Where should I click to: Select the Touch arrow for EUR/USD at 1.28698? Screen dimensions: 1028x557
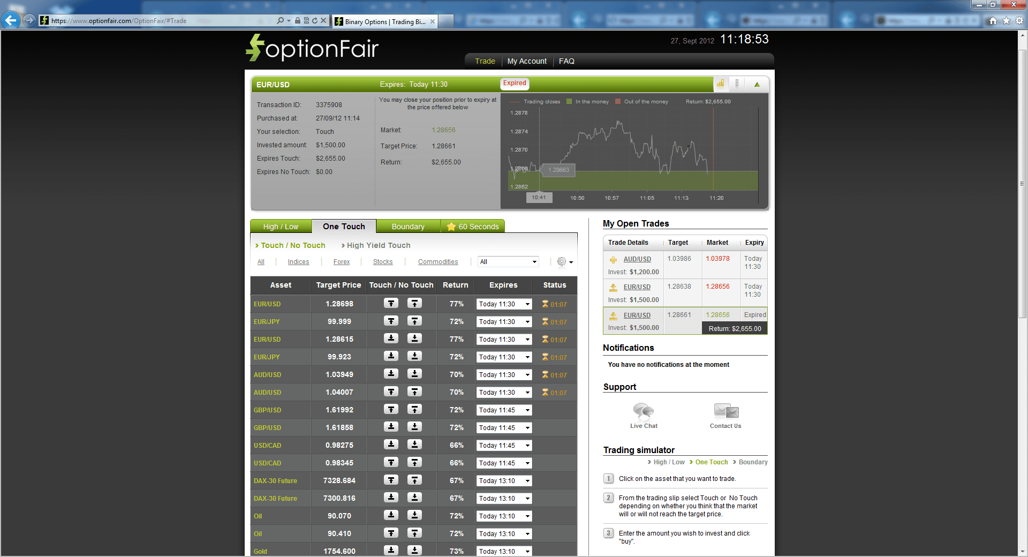coord(391,303)
